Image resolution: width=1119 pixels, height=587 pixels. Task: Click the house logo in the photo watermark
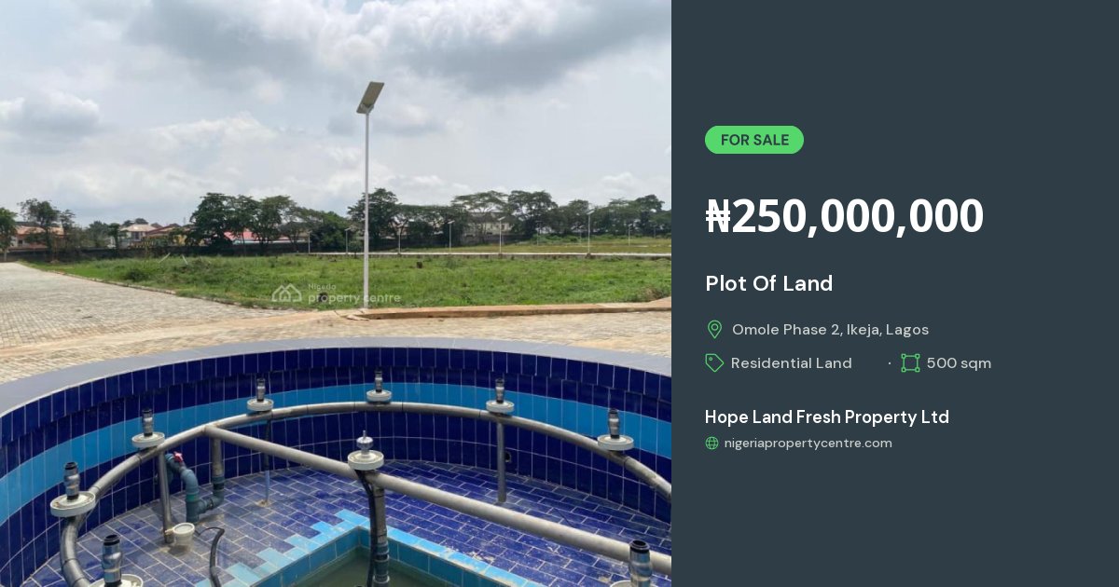pyautogui.click(x=286, y=293)
